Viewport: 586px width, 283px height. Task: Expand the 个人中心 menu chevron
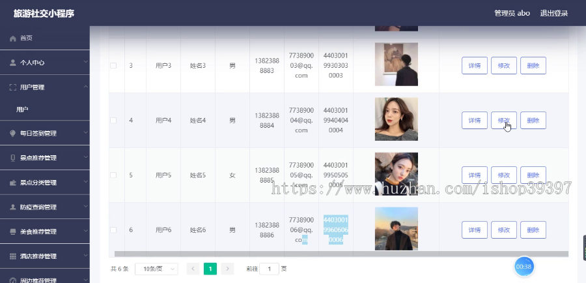point(85,62)
